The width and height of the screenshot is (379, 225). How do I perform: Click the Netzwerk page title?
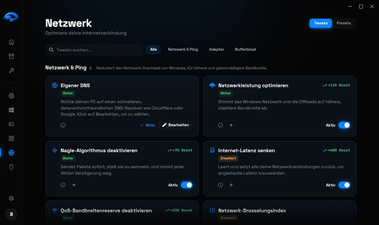pos(69,23)
